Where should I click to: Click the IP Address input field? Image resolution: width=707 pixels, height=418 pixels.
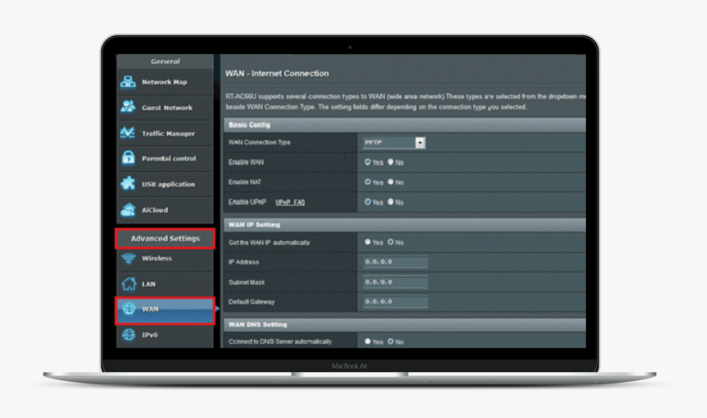[x=395, y=263]
